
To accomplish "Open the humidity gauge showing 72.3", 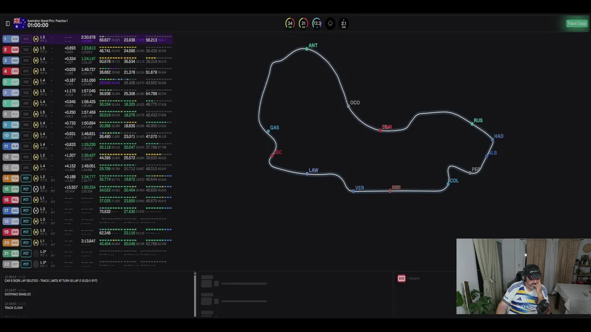I will (317, 24).
